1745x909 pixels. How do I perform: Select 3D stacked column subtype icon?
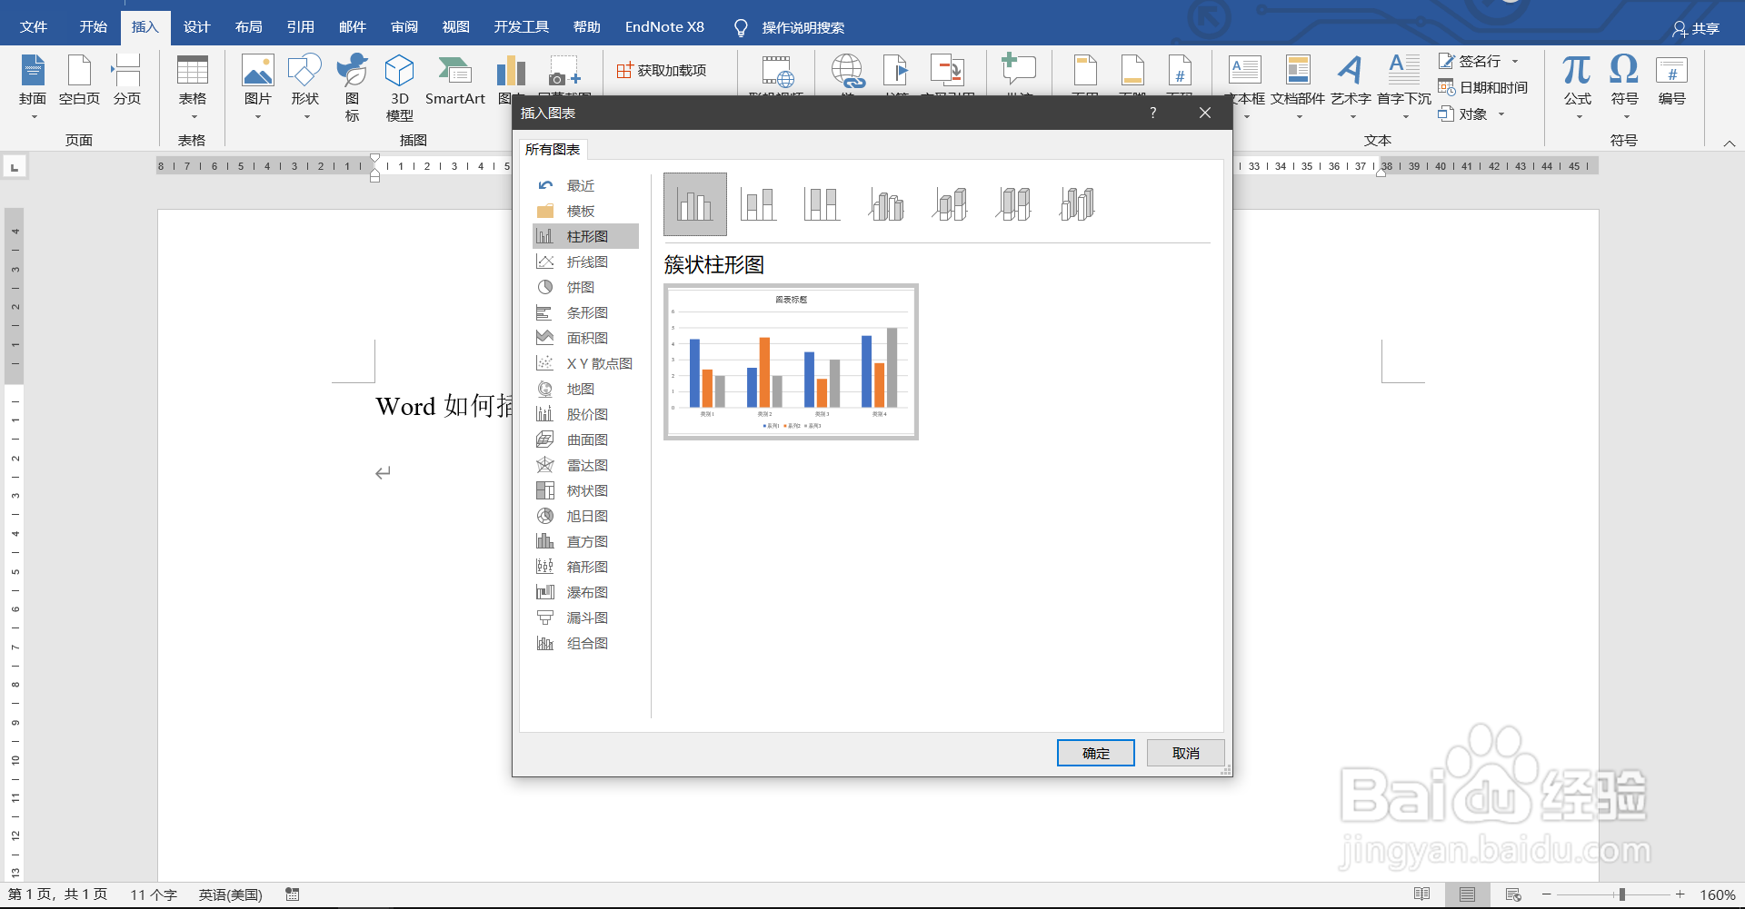tap(950, 204)
